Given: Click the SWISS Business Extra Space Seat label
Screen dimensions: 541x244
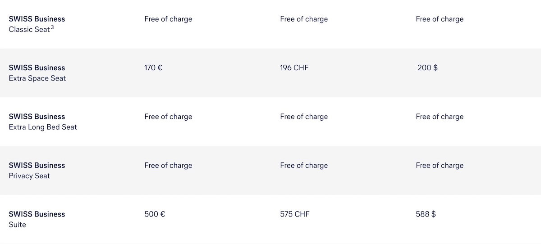Looking at the screenshot, I should coord(37,73).
